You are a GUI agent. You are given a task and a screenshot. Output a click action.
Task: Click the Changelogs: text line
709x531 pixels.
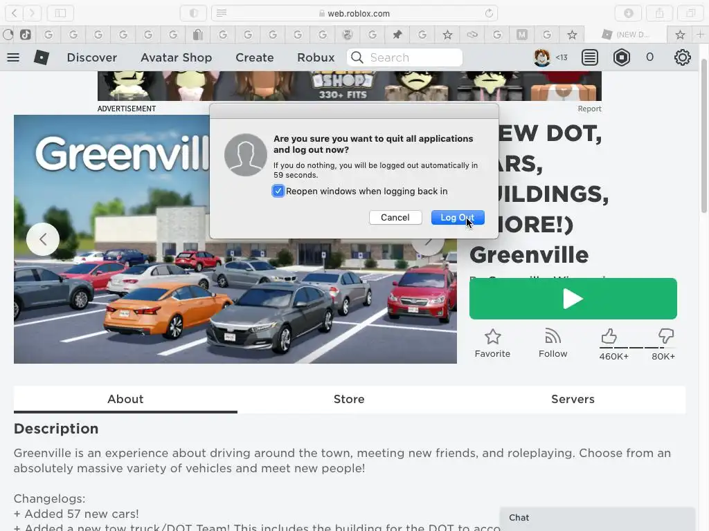pos(49,499)
